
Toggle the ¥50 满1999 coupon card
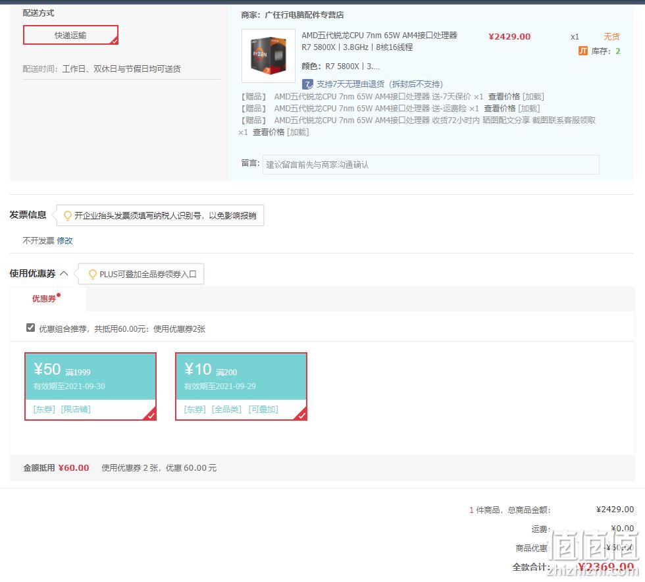[x=91, y=386]
